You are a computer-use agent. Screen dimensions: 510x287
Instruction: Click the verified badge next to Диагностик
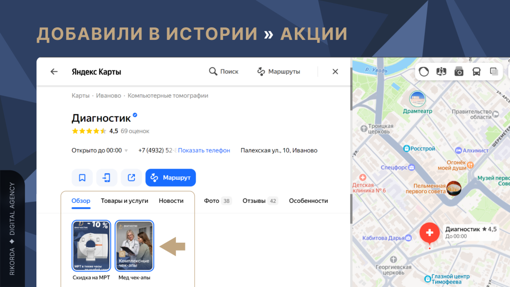click(x=135, y=115)
